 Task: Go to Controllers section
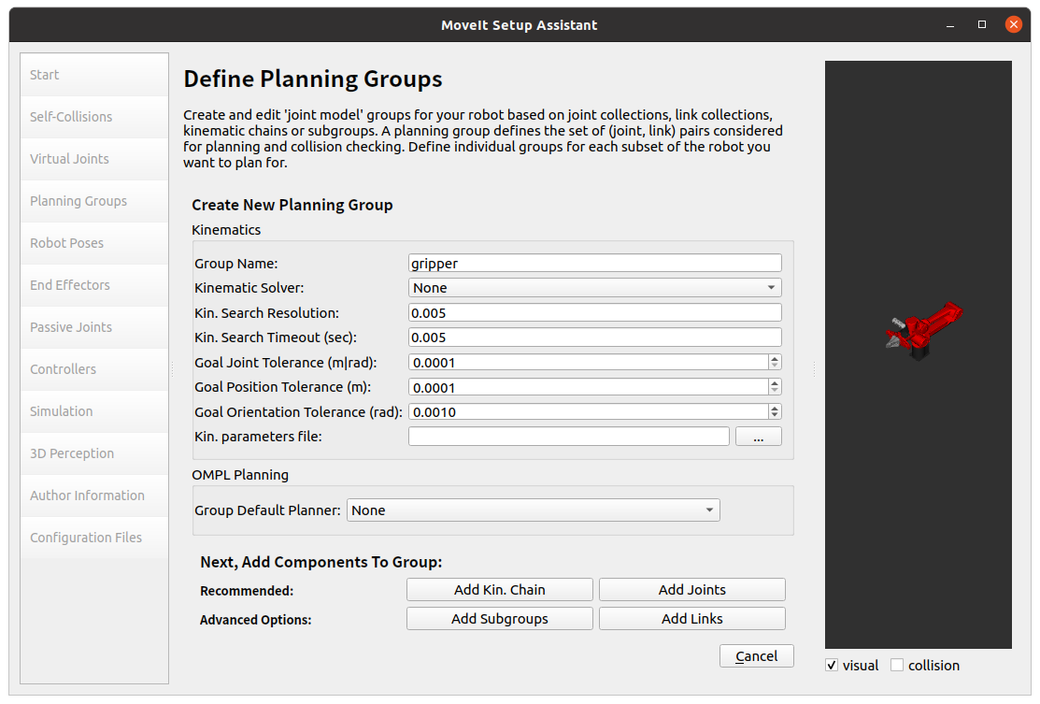click(x=94, y=369)
